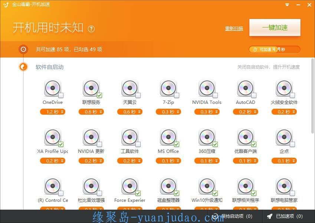Open the 0.3 秒 dropdown under 7-Zip
Viewport: 315px width, 223px height.
(168, 112)
